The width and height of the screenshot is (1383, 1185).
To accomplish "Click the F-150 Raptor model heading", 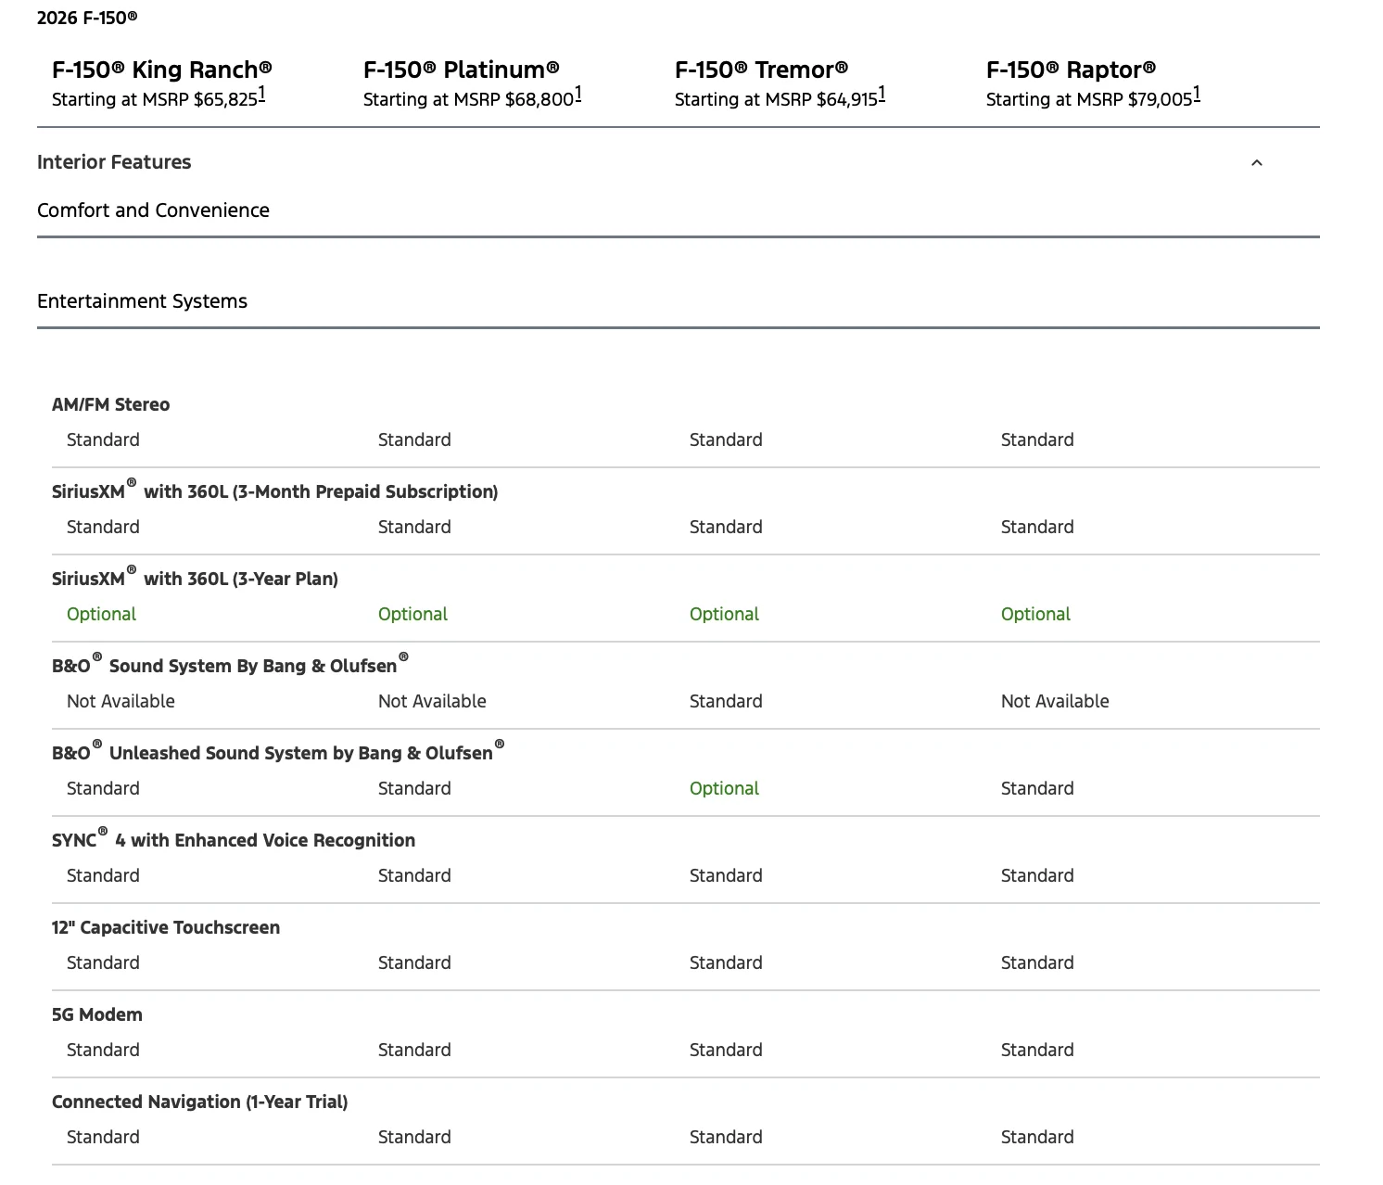I will 1071,70.
